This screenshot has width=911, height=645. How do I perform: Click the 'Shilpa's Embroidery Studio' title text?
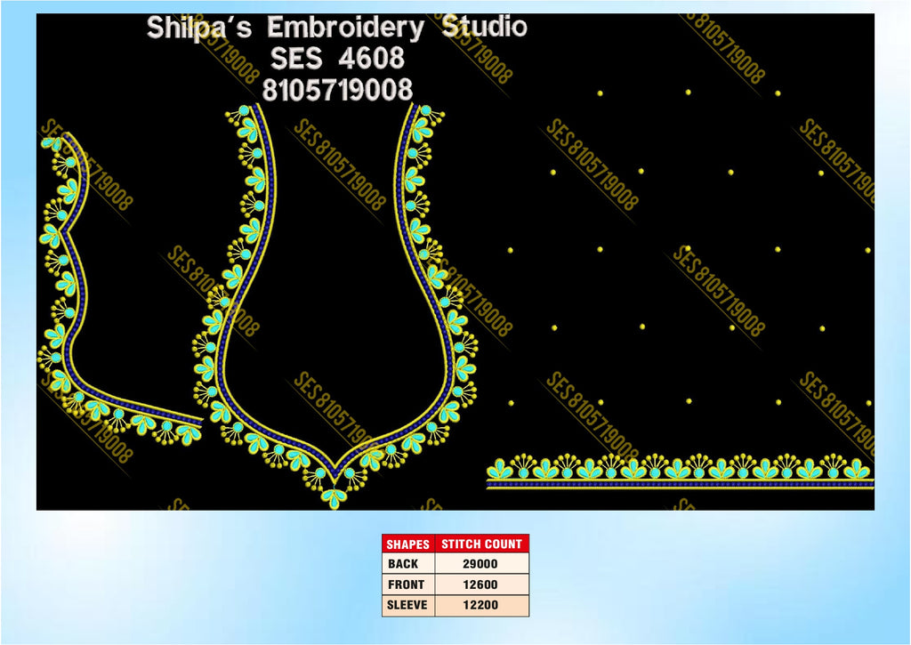[337, 28]
